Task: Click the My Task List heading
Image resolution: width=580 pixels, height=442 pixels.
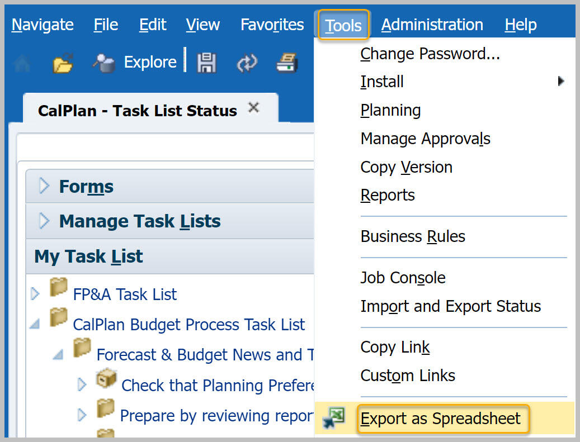Action: coord(88,256)
